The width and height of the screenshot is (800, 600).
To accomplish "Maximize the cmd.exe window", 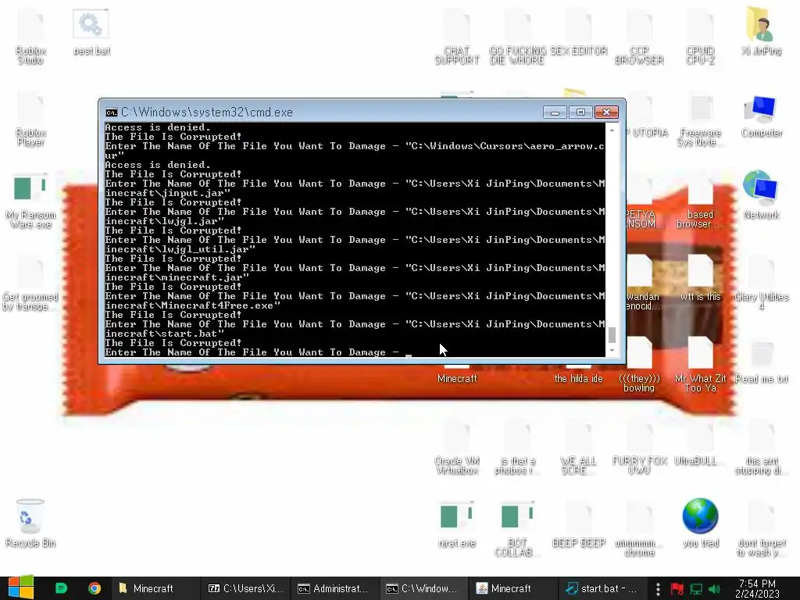I will [x=580, y=112].
